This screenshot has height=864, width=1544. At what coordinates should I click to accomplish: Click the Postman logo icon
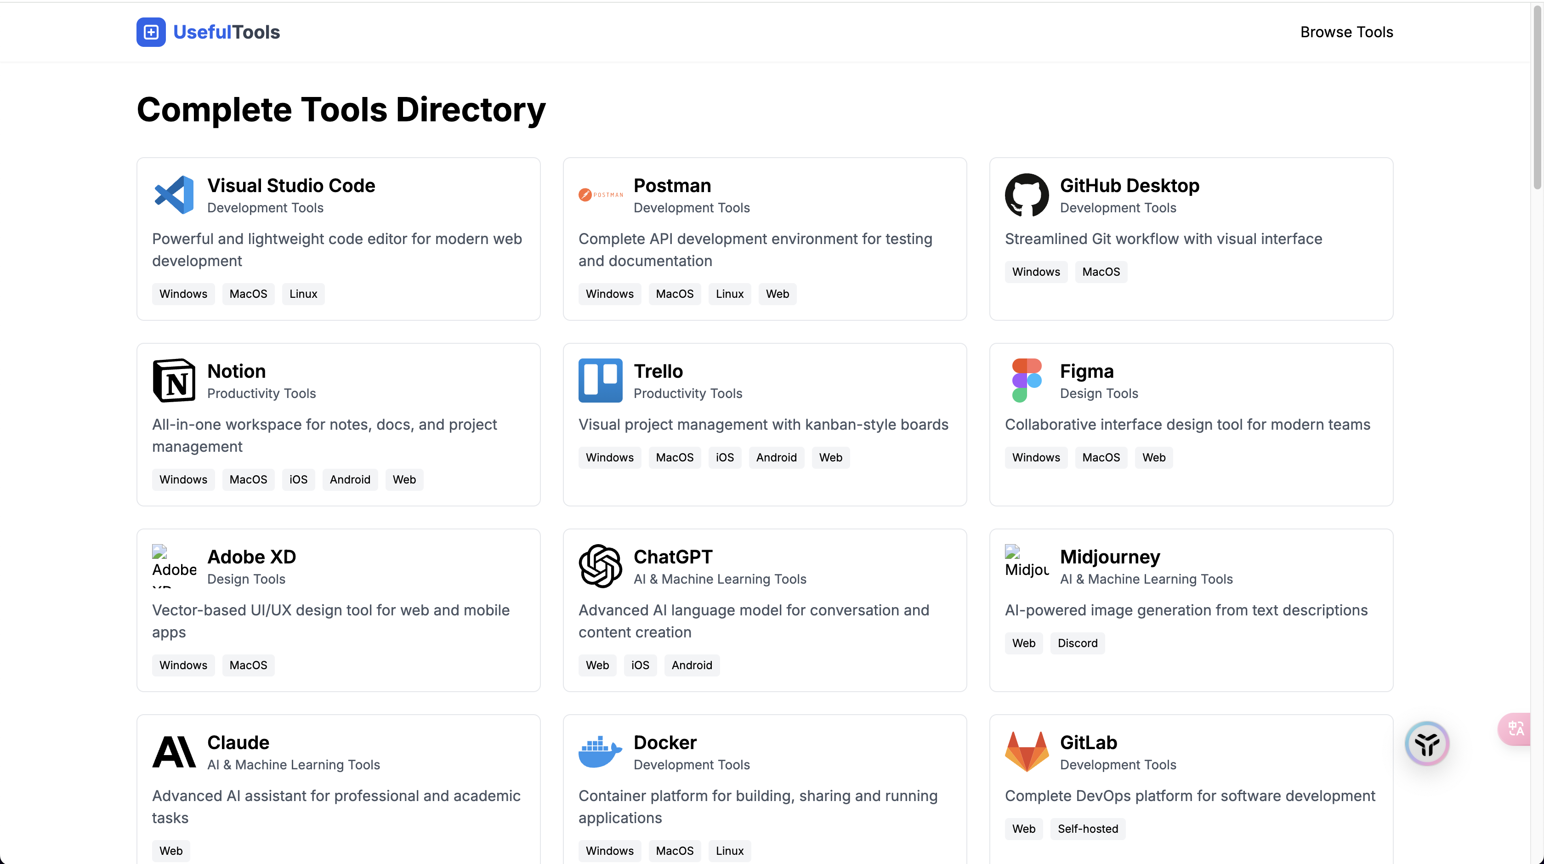(x=600, y=195)
